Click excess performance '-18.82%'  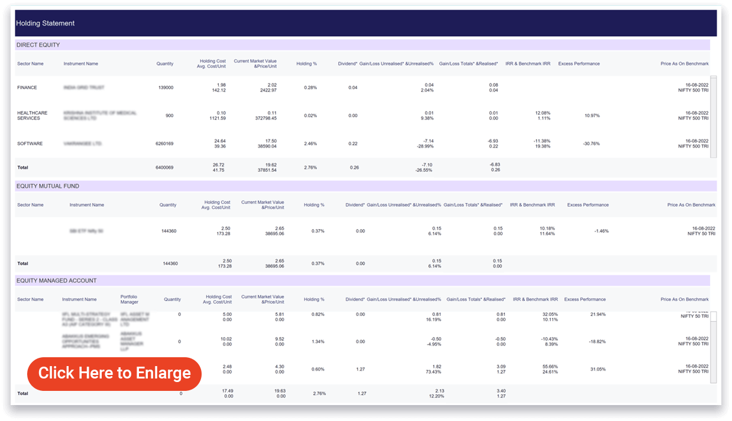(x=597, y=341)
